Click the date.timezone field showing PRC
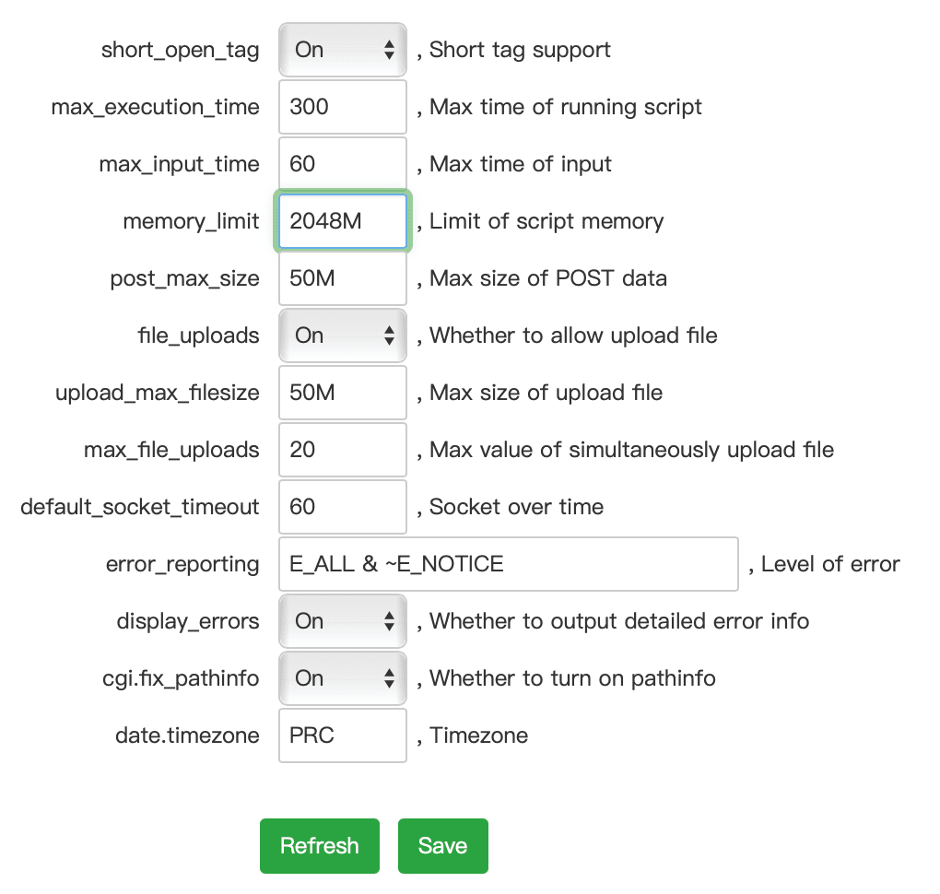This screenshot has height=894, width=940. click(x=342, y=735)
